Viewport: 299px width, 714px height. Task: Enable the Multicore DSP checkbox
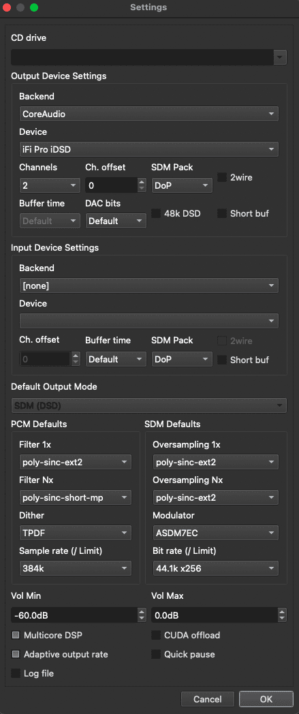16,635
